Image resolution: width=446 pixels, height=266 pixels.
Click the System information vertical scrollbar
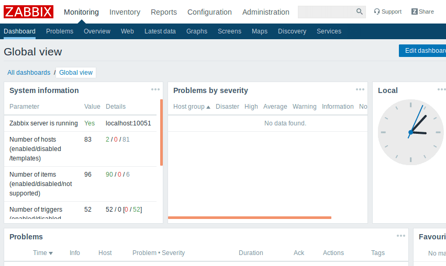coord(161,132)
